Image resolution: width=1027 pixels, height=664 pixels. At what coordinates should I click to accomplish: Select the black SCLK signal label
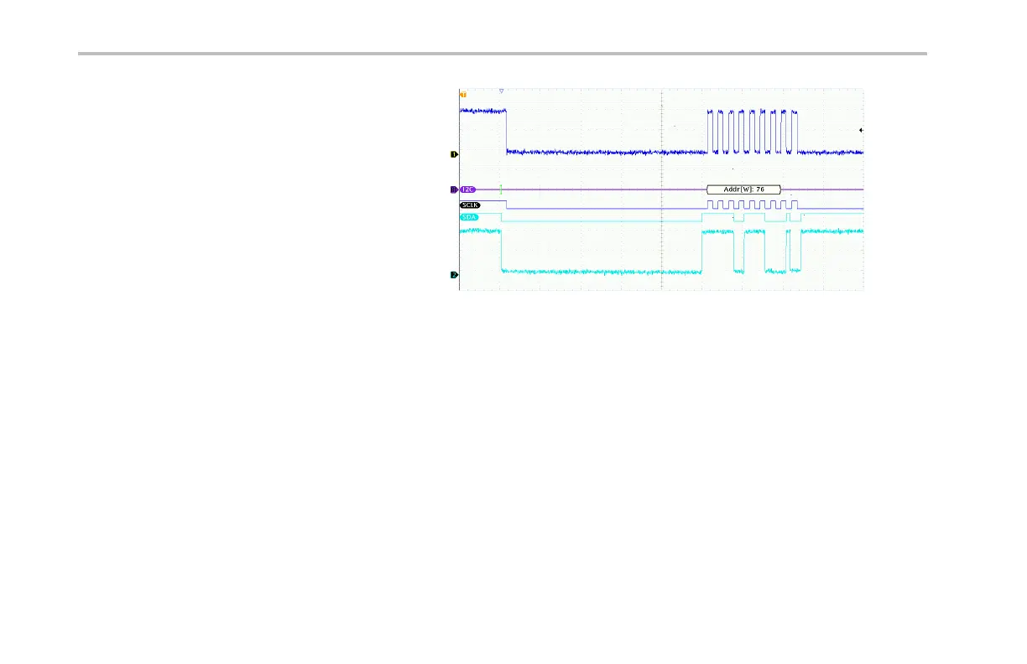click(470, 205)
